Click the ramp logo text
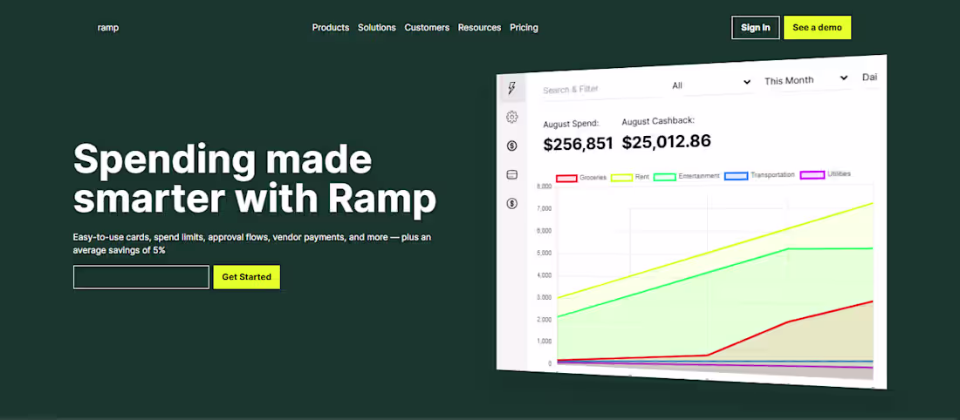 (107, 28)
